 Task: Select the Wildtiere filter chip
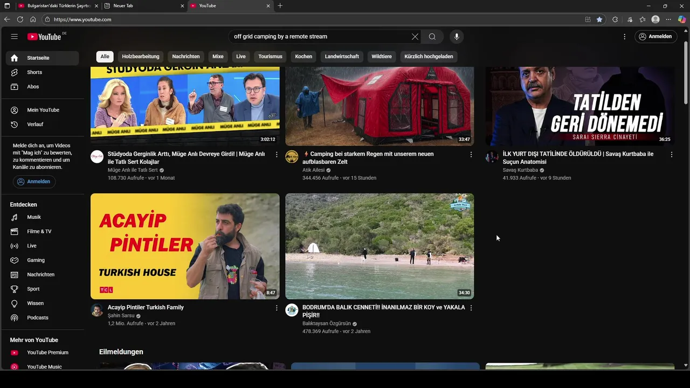pyautogui.click(x=382, y=57)
